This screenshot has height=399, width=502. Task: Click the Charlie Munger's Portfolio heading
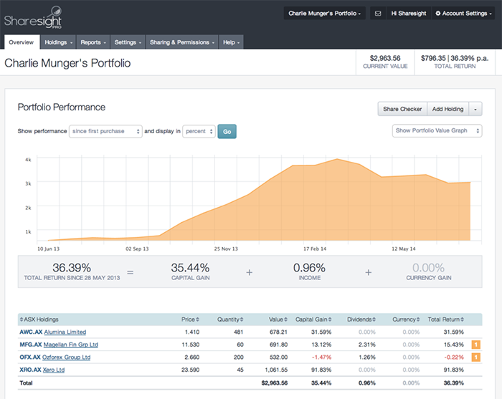67,63
